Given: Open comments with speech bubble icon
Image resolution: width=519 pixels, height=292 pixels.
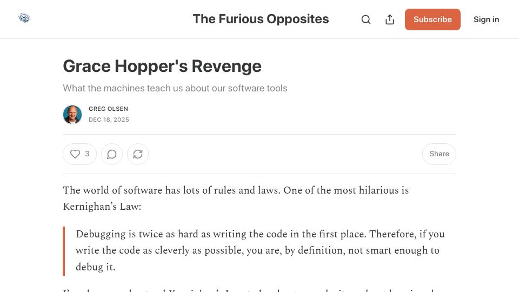Looking at the screenshot, I should (112, 154).
